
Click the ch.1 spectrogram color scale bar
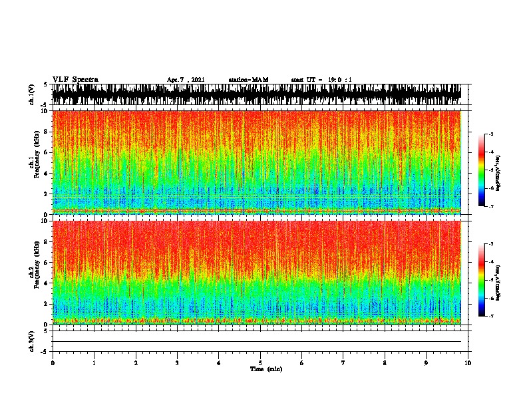click(x=481, y=170)
